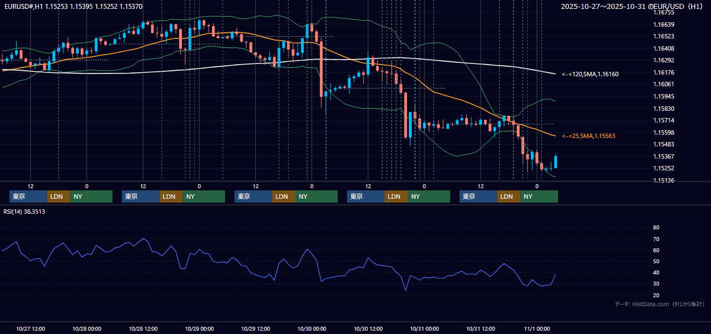This screenshot has height=334, width=711.
Task: Click RSI scale value 40
Action: click(656, 273)
